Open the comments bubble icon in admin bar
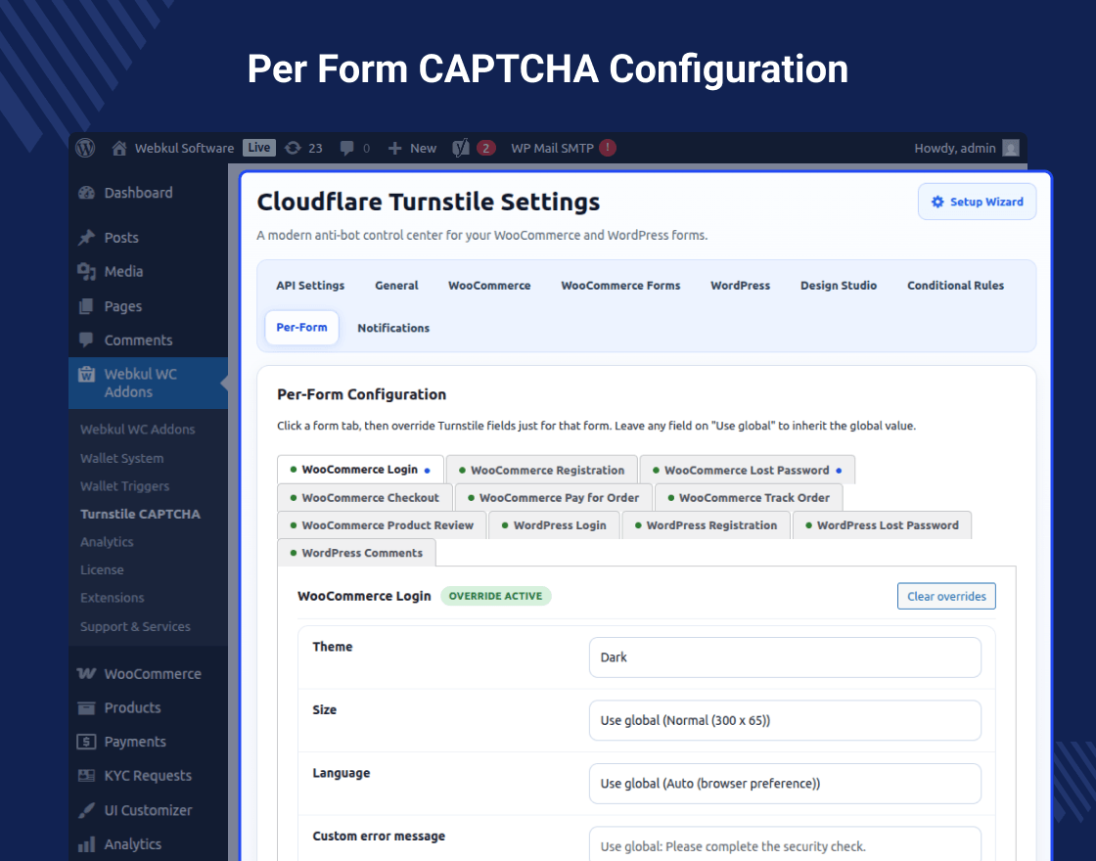Viewport: 1096px width, 861px height. click(x=346, y=148)
